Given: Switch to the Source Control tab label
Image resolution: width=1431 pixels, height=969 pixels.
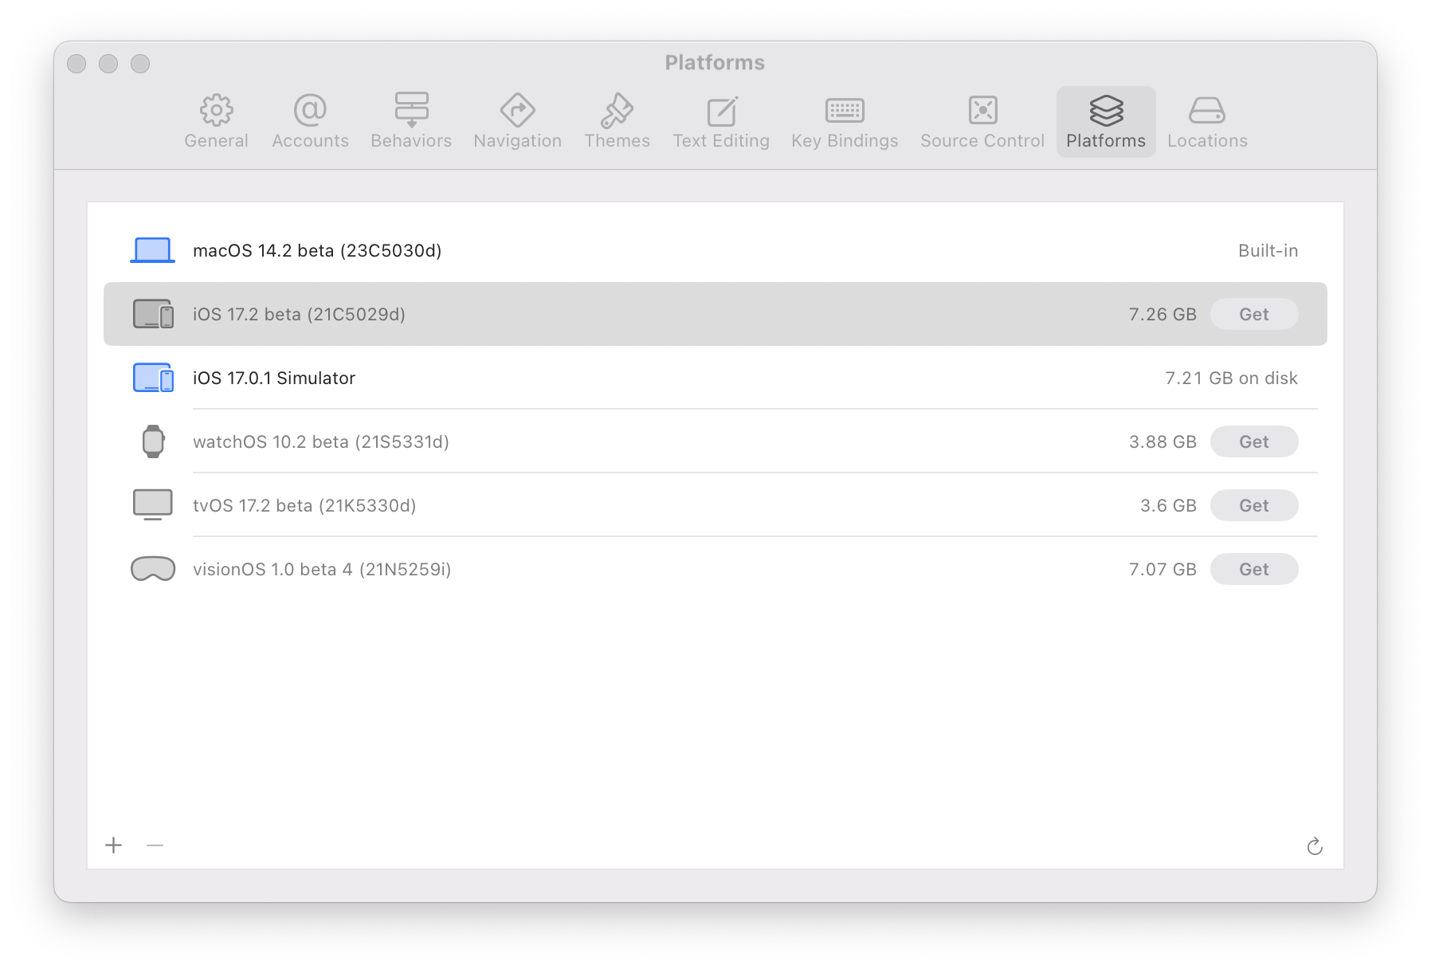Looking at the screenshot, I should pyautogui.click(x=982, y=141).
